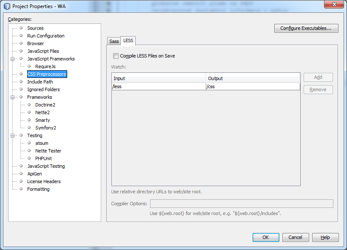Select Doctrine2 framework

[45, 105]
